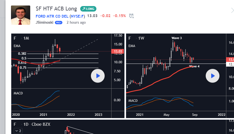Click the alarm clock add-alert icon

(132, 16)
